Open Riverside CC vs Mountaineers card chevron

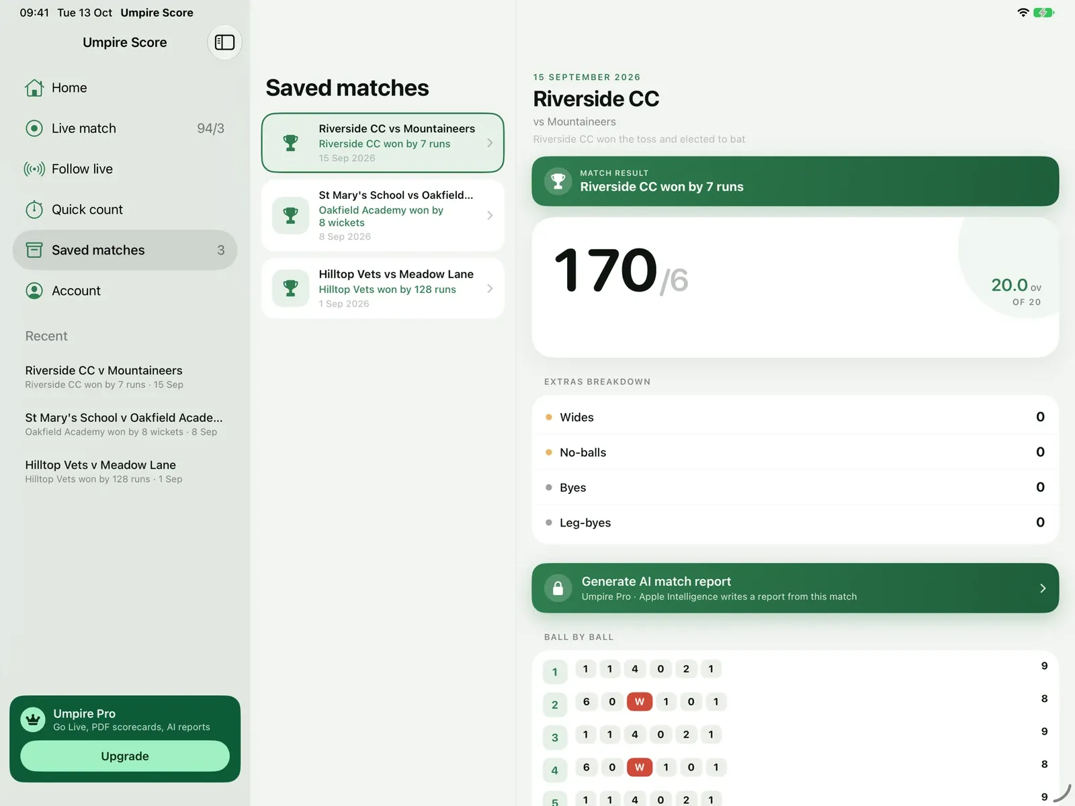click(490, 143)
